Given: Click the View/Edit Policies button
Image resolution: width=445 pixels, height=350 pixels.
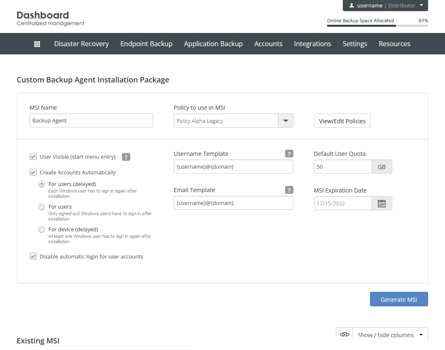Looking at the screenshot, I should 342,121.
